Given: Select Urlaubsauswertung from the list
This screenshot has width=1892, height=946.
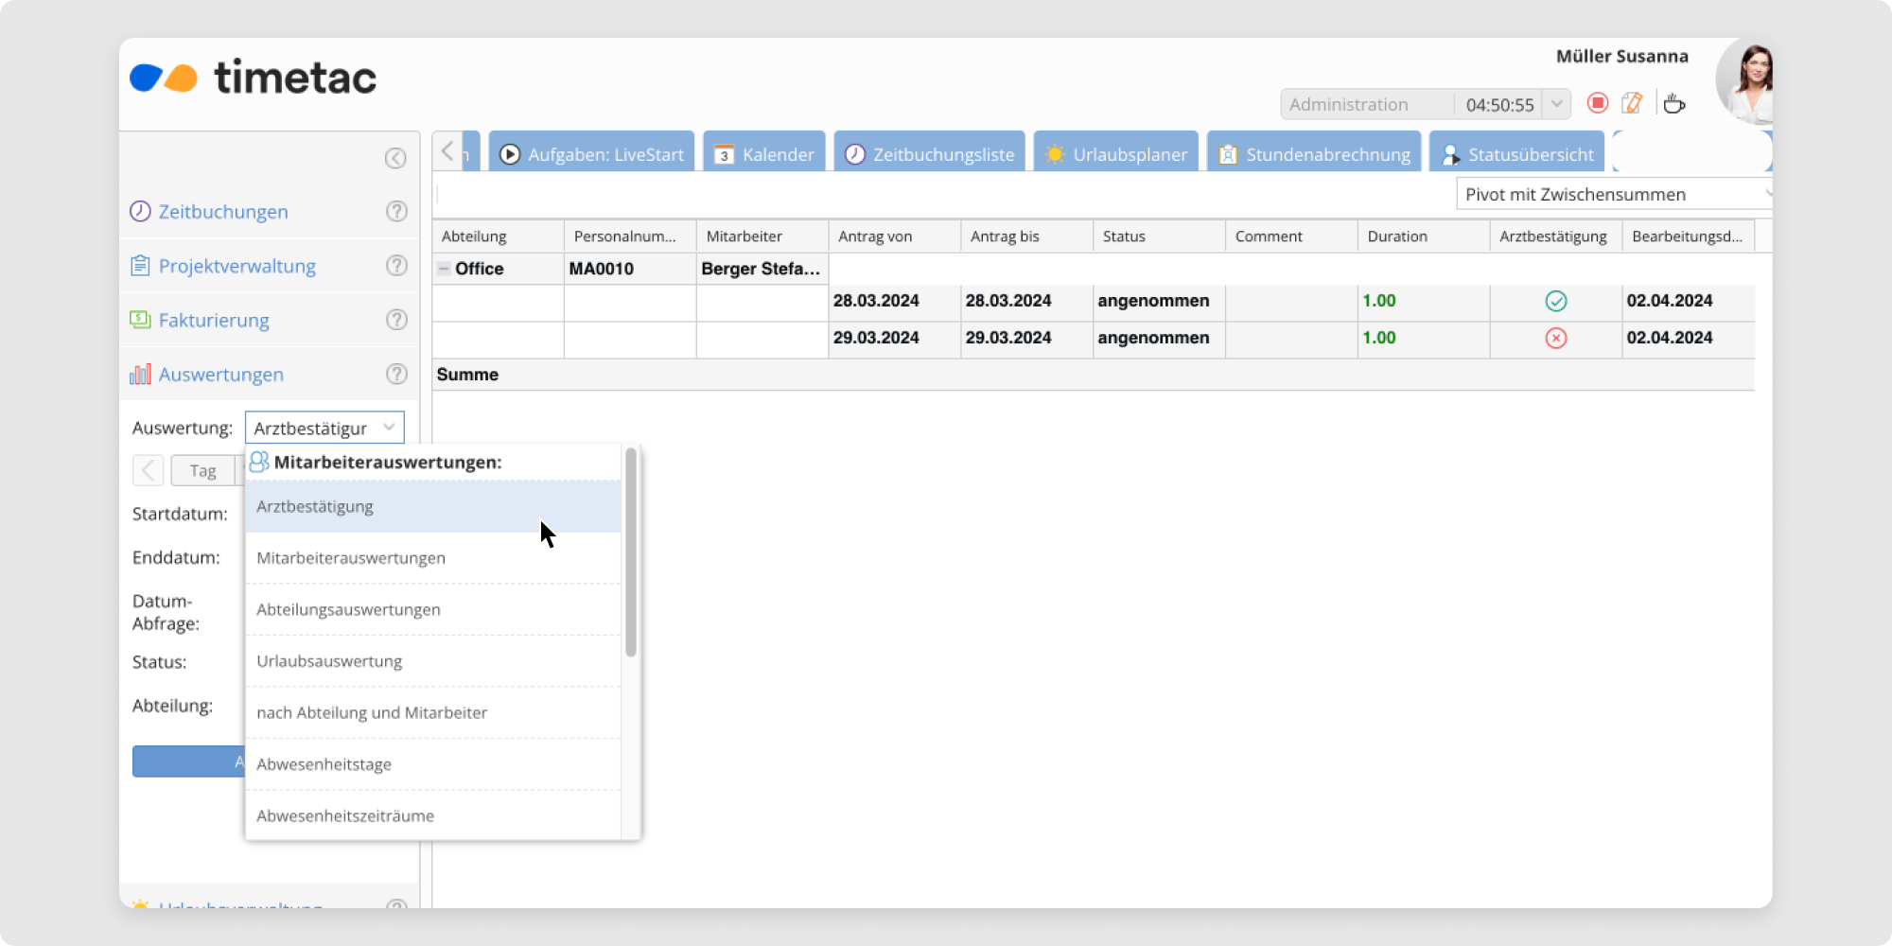Looking at the screenshot, I should point(329,661).
